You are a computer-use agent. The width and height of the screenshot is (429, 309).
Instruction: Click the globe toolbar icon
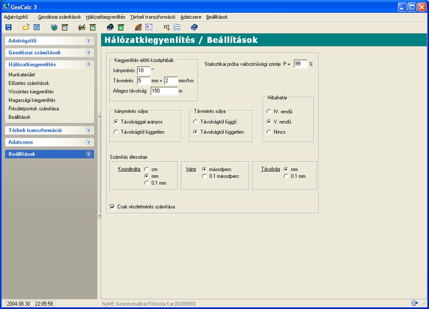click(x=54, y=27)
